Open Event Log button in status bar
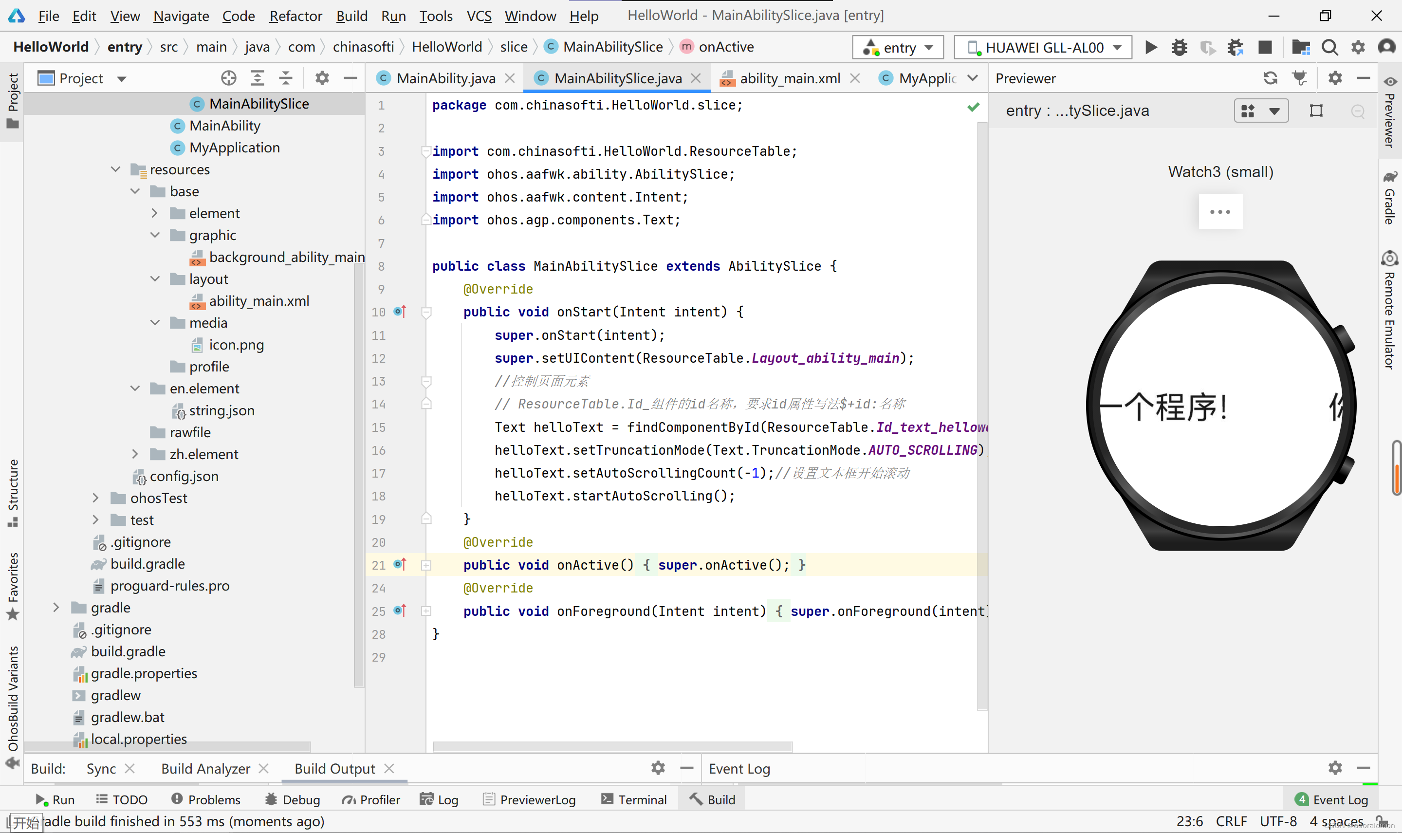1402x833 pixels. [x=1331, y=799]
